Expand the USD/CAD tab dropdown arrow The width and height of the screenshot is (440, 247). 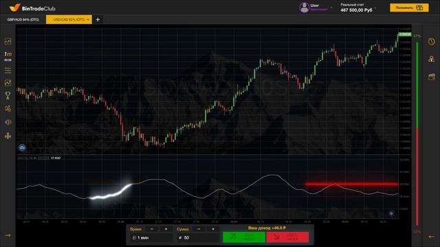[88, 20]
